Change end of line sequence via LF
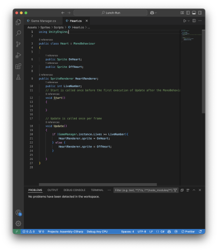This screenshot has width=218, height=251. point(151,232)
